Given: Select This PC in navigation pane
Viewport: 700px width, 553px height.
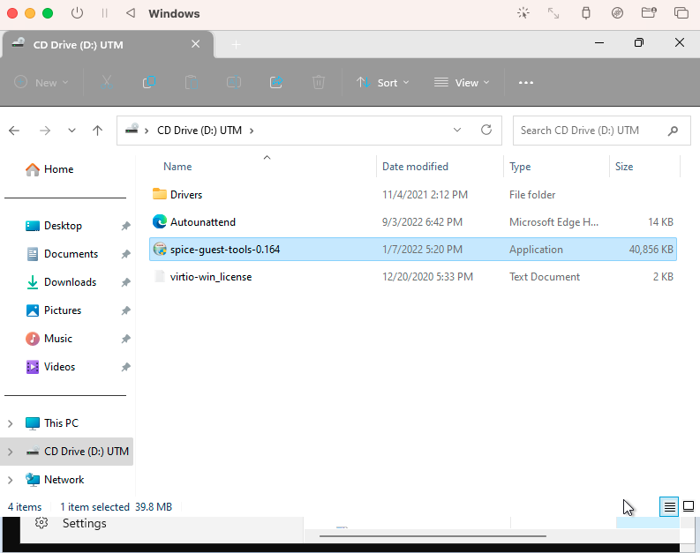Looking at the screenshot, I should pos(52,423).
